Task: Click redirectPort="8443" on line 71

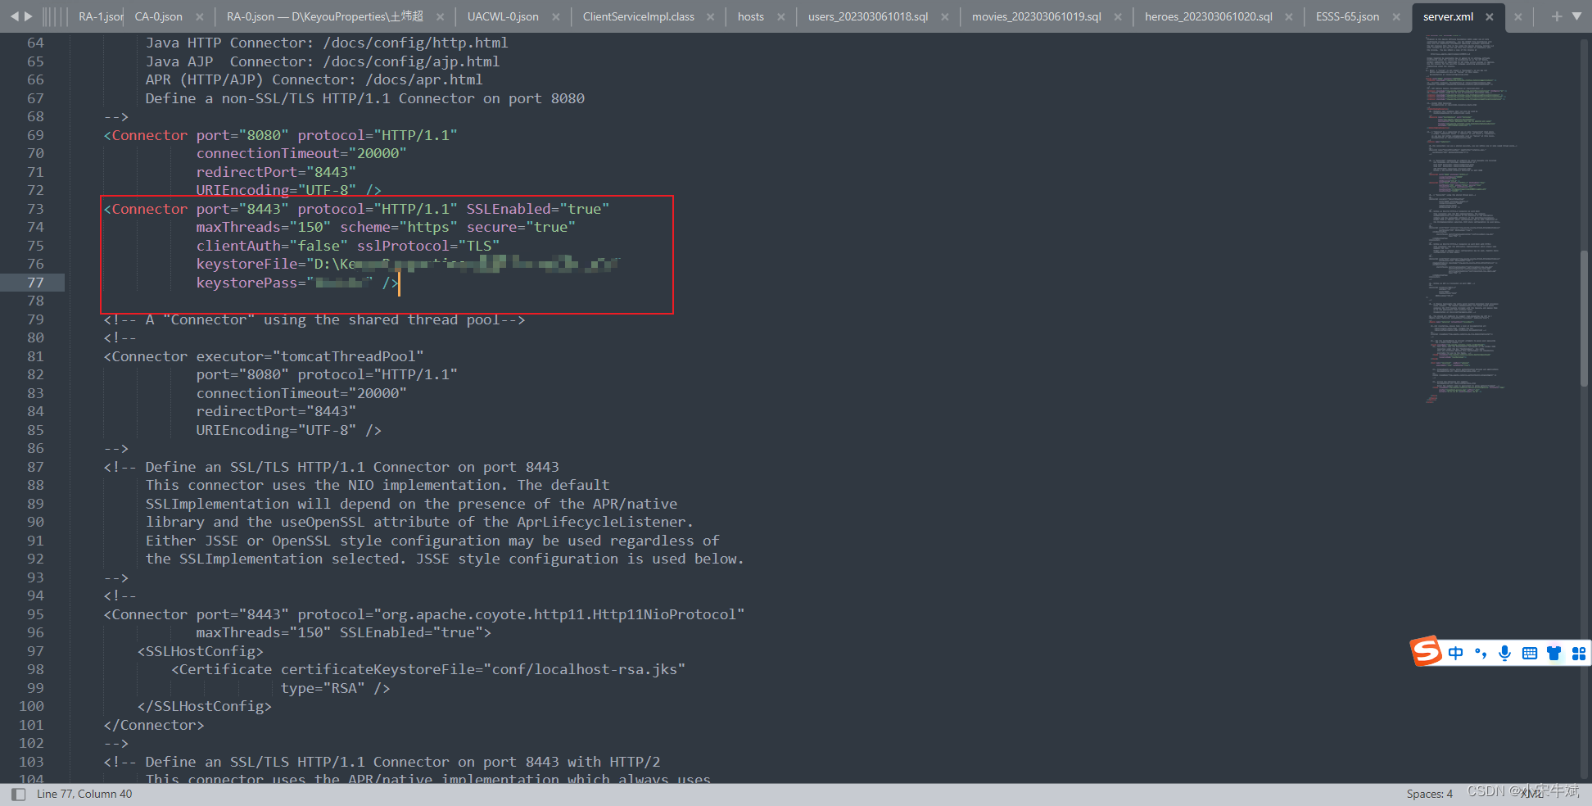Action: coord(276,172)
